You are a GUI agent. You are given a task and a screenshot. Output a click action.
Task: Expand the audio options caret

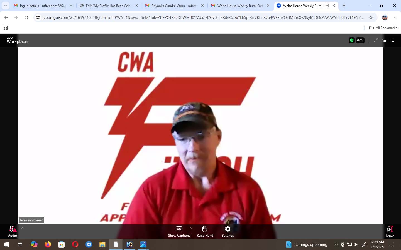pos(22,228)
